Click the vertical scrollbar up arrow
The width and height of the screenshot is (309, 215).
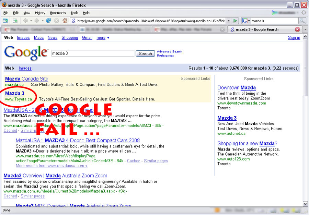pos(305,36)
